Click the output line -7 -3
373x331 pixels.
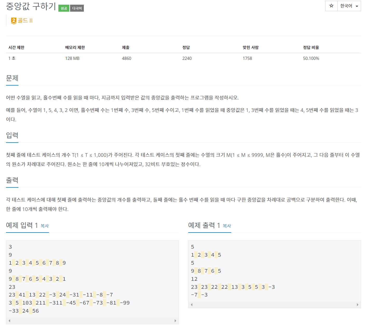(199, 295)
